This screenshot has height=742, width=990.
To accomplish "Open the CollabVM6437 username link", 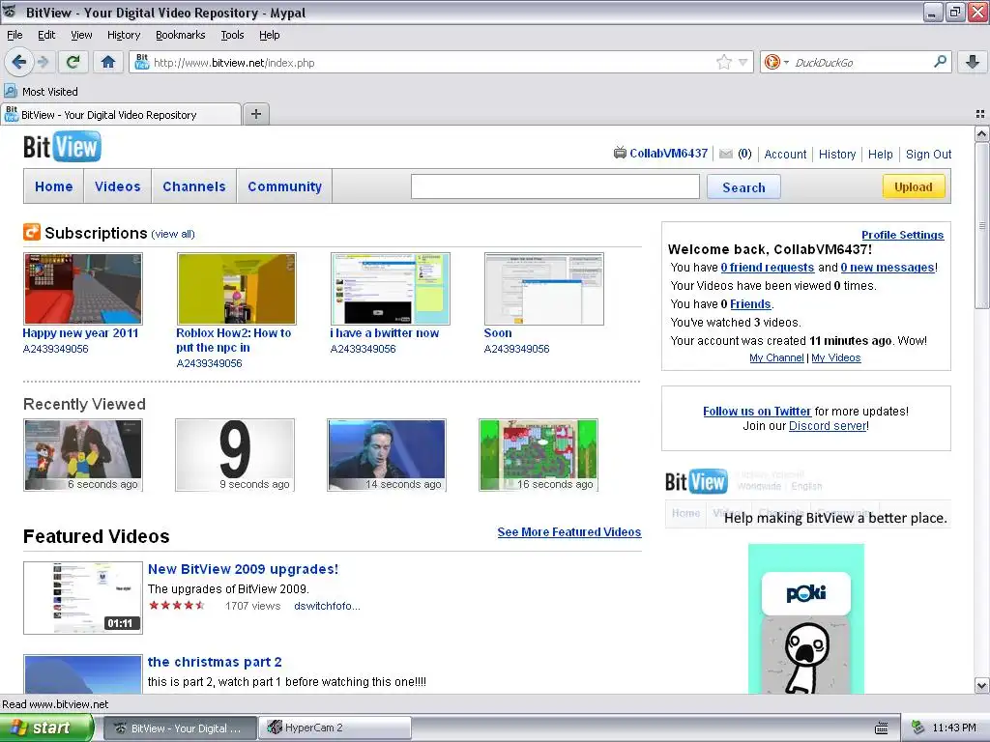I will point(668,154).
